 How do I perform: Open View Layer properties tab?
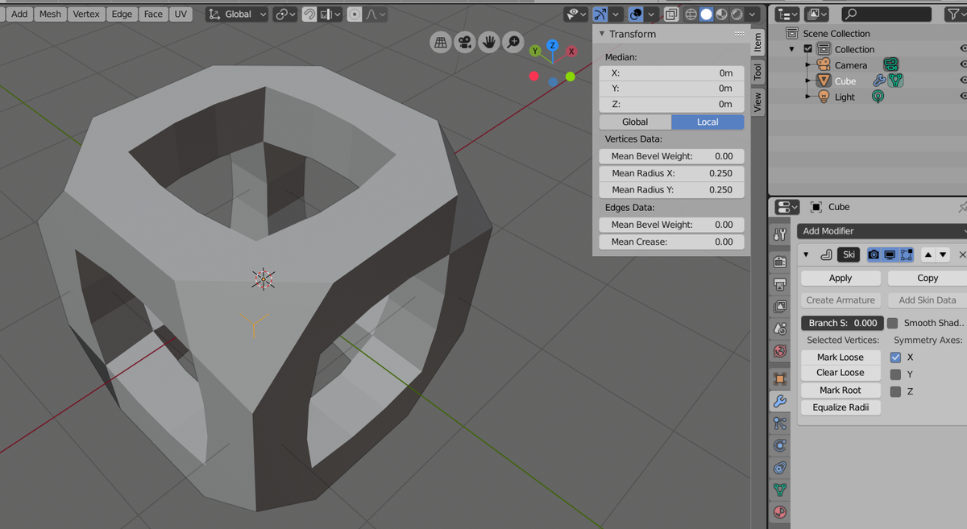[780, 307]
